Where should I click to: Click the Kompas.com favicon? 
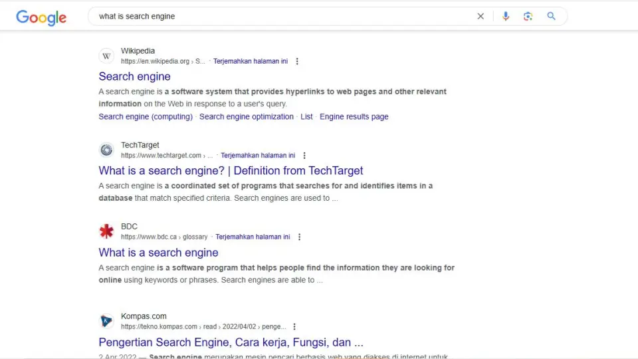[106, 321]
